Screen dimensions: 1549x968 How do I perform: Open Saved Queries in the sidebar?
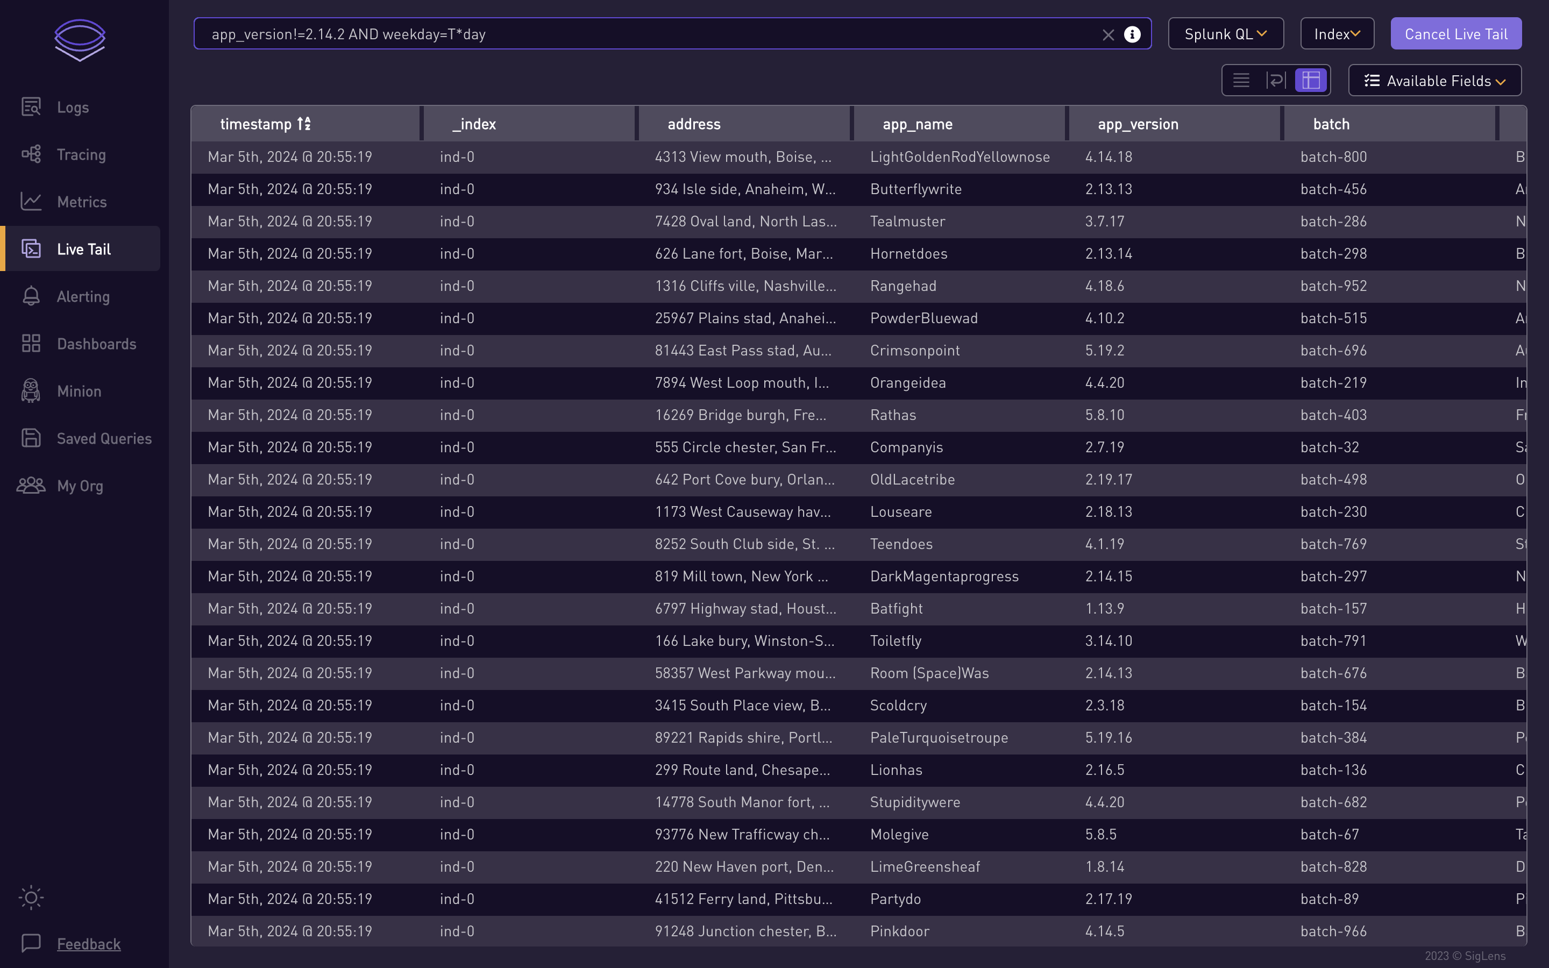[x=104, y=438]
